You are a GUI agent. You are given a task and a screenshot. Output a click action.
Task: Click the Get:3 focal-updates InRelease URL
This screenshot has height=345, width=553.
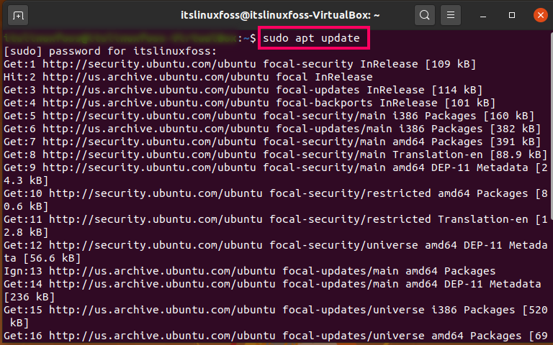tap(156, 90)
